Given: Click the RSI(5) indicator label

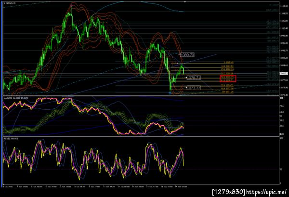Looking at the screenshot, I should (11, 138).
